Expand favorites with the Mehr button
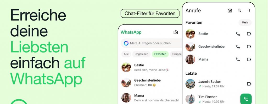Image resolution: width=268 pixels, height=104 pixels. (245, 22)
